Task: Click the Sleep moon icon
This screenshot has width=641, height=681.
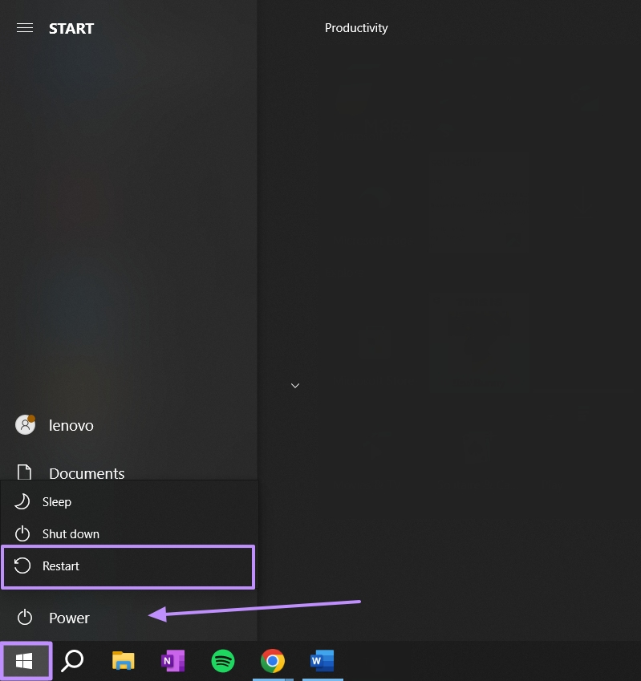Action: 22,501
